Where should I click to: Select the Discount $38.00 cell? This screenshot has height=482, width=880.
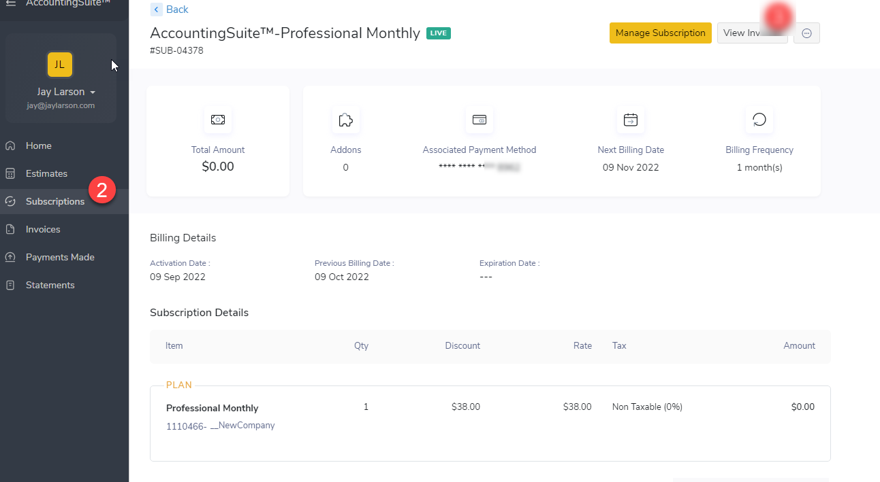(x=466, y=407)
